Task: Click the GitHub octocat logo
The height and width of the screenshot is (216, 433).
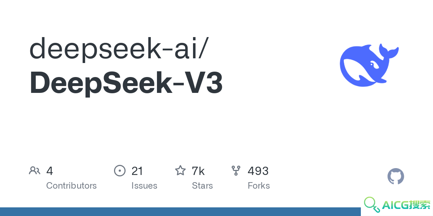Action: 396,177
